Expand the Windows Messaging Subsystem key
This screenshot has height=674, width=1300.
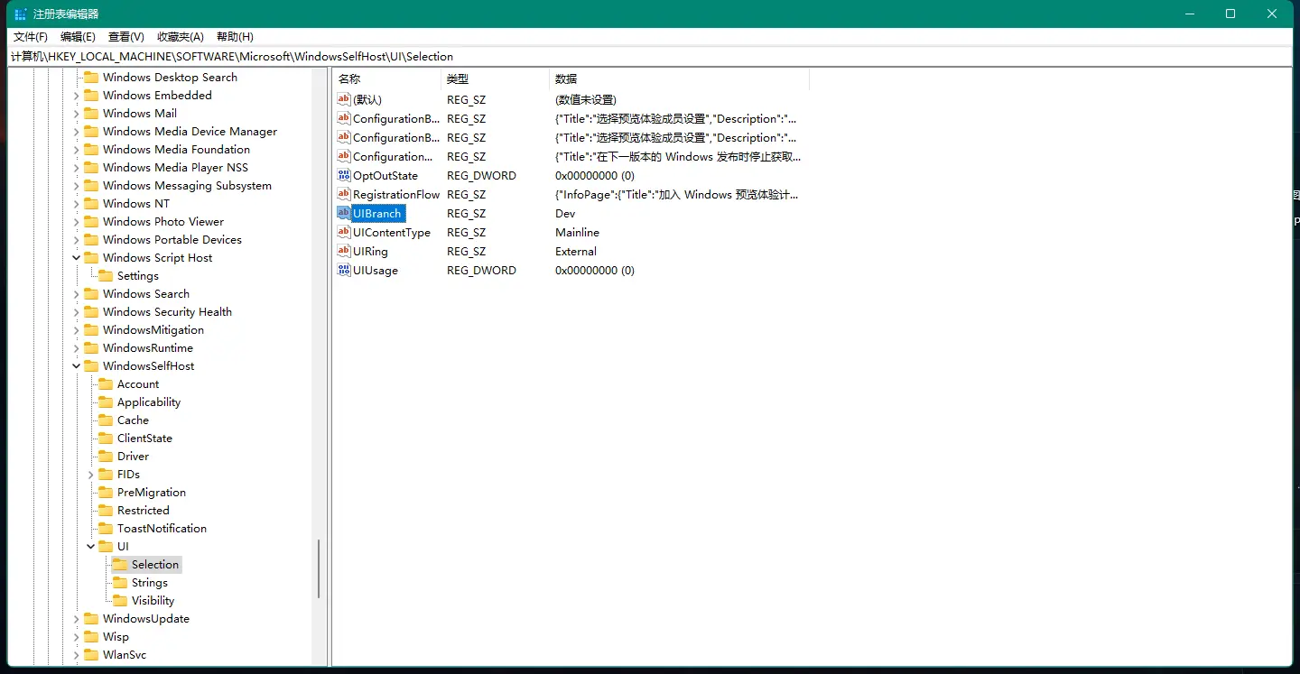76,186
